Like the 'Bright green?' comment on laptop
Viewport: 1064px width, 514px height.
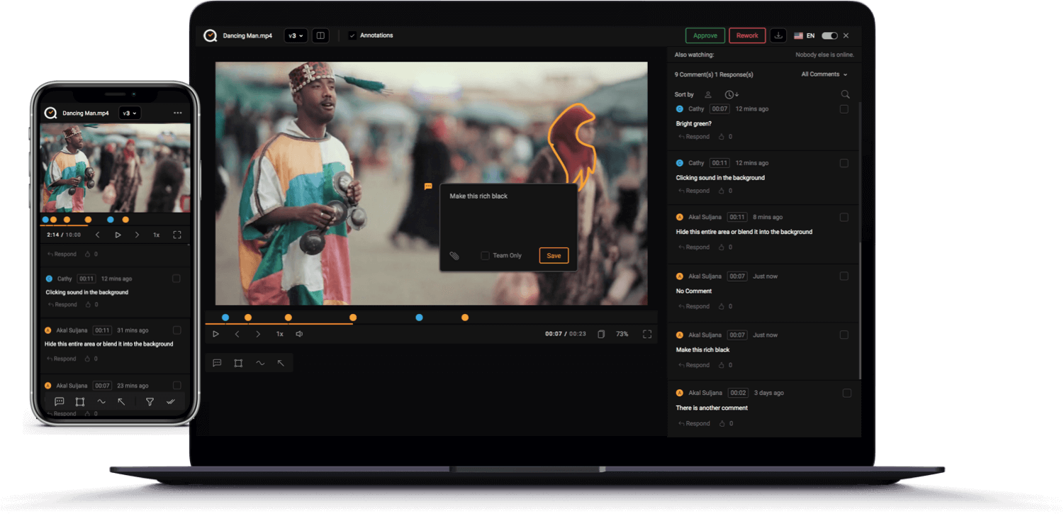pyautogui.click(x=722, y=137)
